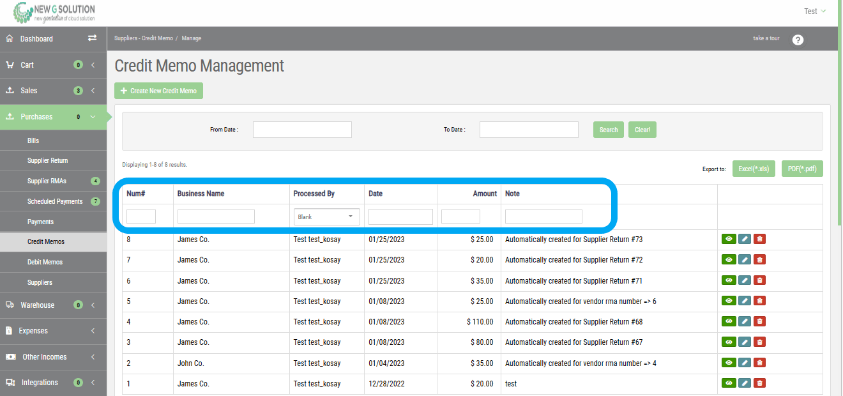The width and height of the screenshot is (843, 396).
Task: Click the From Date input field
Action: (301, 129)
